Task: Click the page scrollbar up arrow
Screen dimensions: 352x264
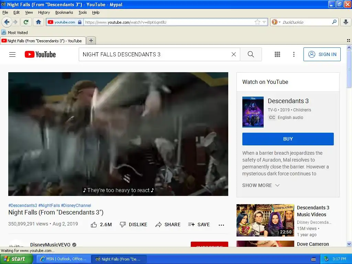Action: pyautogui.click(x=349, y=47)
